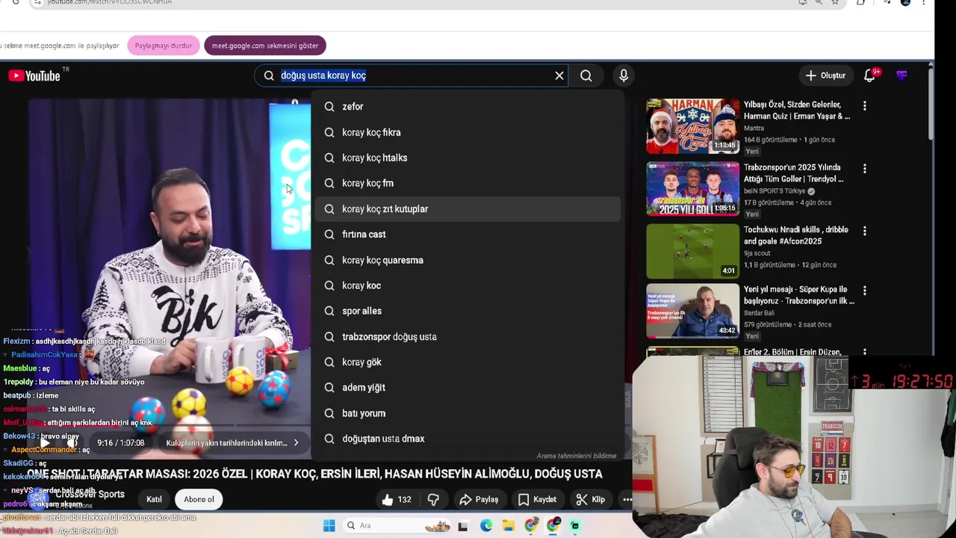Viewport: 956px width, 538px height.
Task: Reload the page from browser toolbar
Action: click(x=16, y=2)
